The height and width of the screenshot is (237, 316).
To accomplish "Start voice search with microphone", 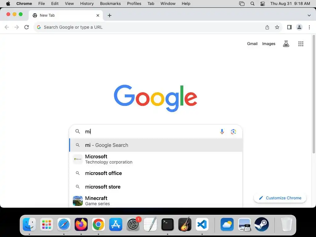I will click(x=222, y=131).
